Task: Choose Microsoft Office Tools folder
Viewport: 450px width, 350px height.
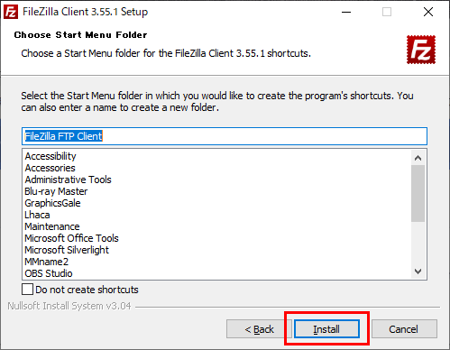Action: pyautogui.click(x=71, y=238)
